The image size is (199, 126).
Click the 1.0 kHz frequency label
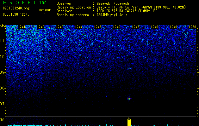[x=3, y=57]
